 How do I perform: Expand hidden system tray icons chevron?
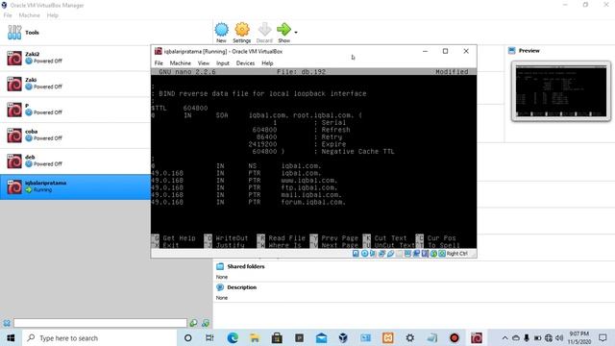coord(504,337)
